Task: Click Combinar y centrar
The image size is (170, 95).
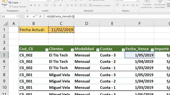Action: pyautogui.click(x=100, y=5)
